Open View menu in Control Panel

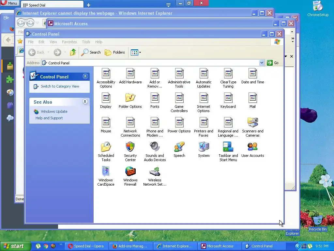coord(53,42)
